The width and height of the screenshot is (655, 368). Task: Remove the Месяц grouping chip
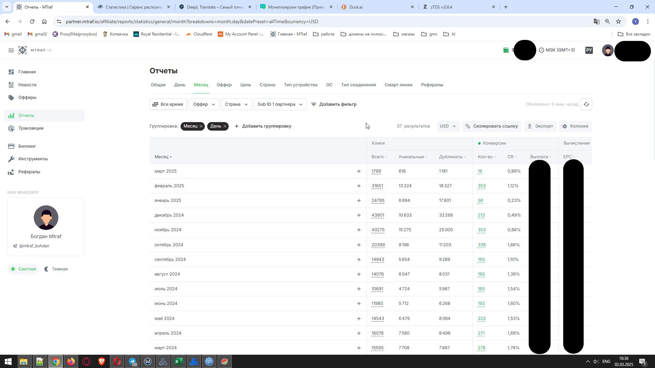(201, 126)
